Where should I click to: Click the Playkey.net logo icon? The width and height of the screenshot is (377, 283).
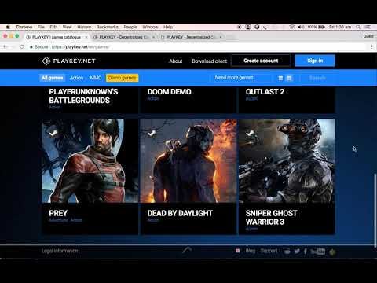[46, 61]
